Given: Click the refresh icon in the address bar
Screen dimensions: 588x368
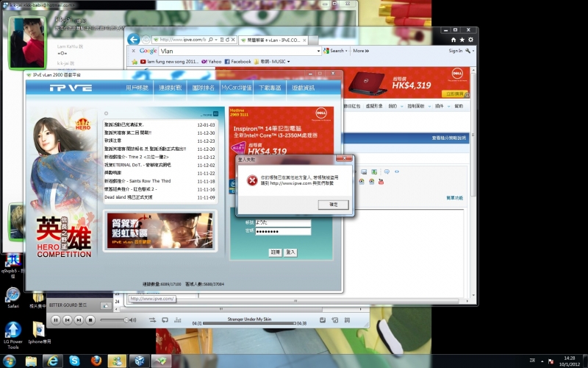Looking at the screenshot, I should click(227, 40).
